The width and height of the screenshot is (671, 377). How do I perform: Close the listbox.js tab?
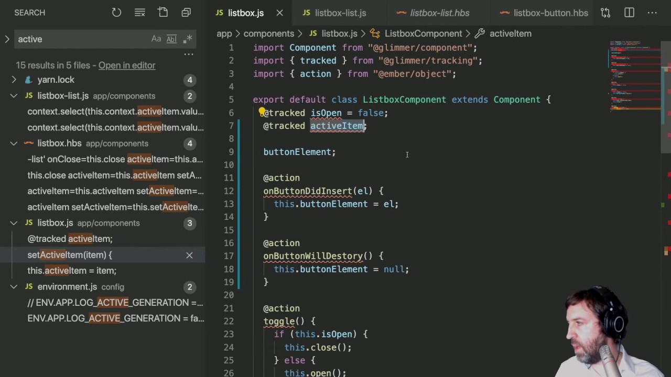(x=279, y=13)
